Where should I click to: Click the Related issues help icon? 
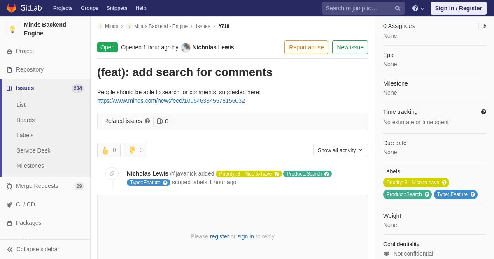(147, 121)
